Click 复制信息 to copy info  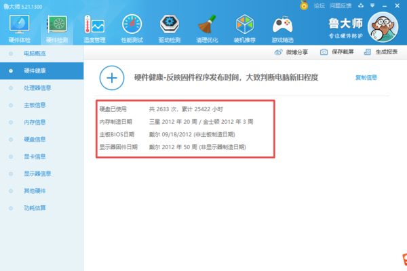point(366,77)
